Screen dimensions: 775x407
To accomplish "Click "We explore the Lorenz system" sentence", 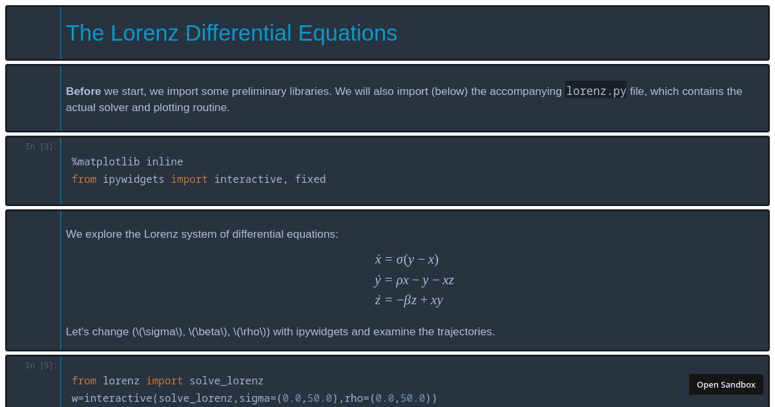I will point(201,234).
